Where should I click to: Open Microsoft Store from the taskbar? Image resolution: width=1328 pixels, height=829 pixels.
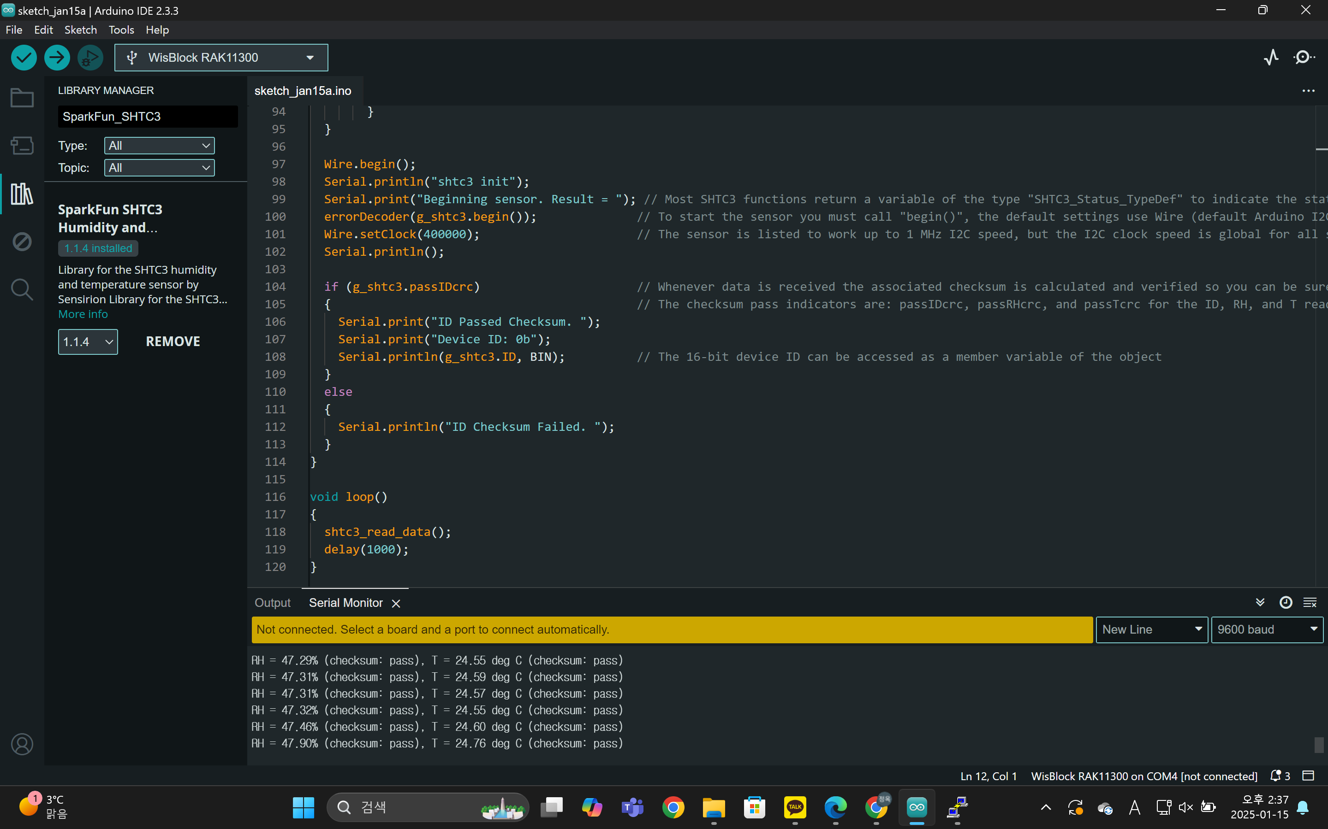[754, 807]
